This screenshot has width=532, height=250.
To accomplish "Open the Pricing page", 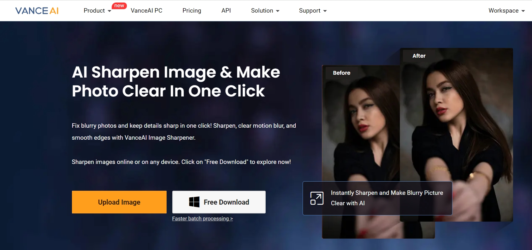I will (192, 11).
